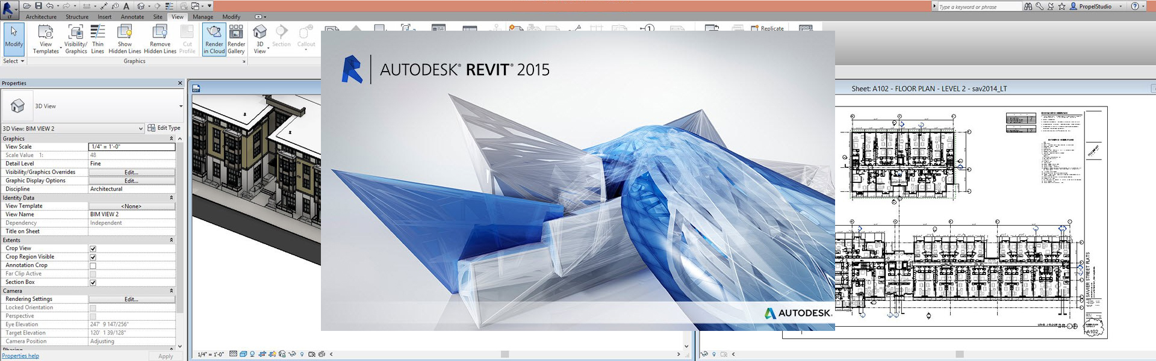Click the 3D view horizontal scrollbar thumb
Image resolution: width=1156 pixels, height=361 pixels.
tap(505, 354)
